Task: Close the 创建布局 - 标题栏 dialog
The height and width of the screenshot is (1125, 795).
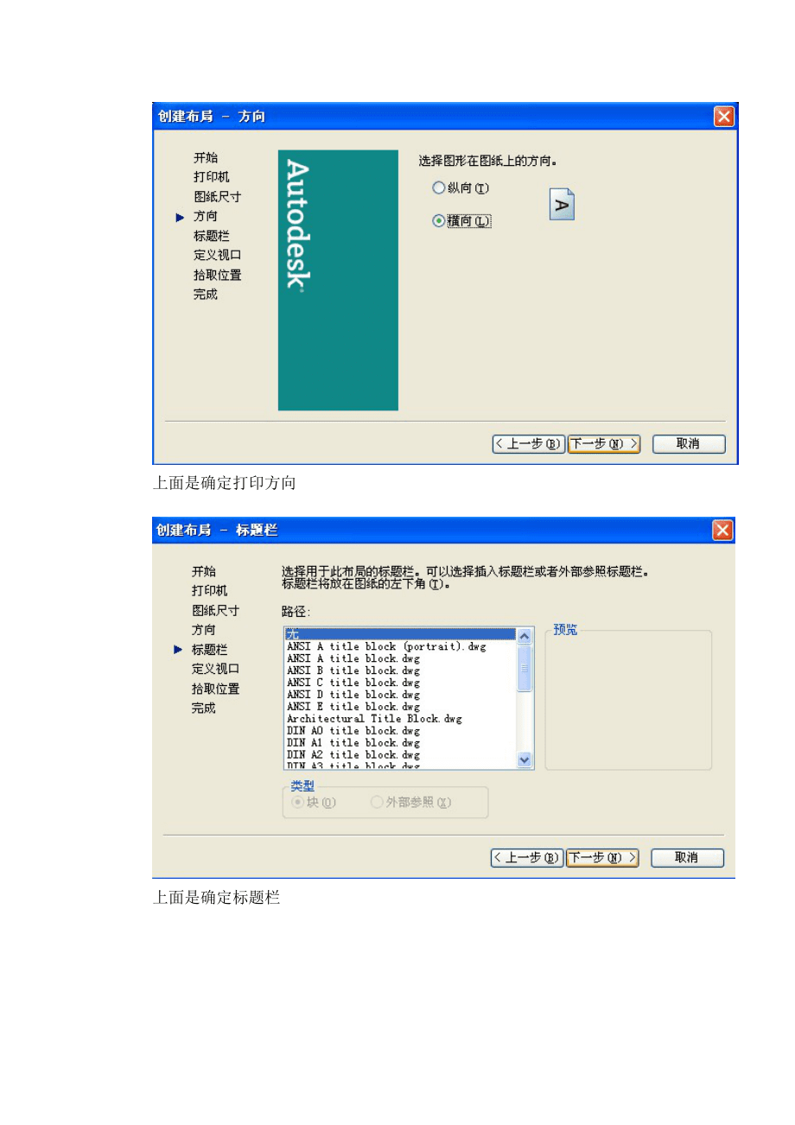Action: (x=722, y=531)
